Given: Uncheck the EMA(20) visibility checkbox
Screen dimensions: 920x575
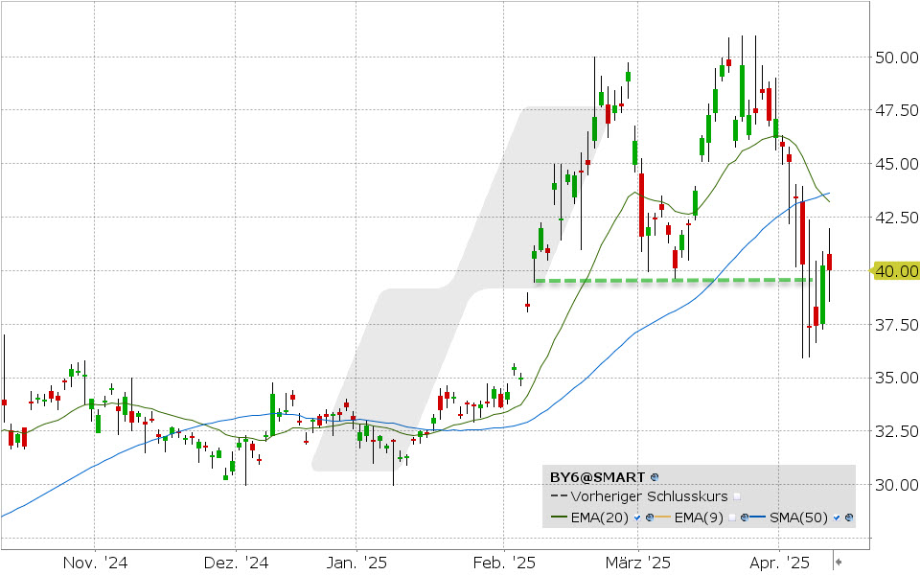Looking at the screenshot, I should click(x=637, y=517).
